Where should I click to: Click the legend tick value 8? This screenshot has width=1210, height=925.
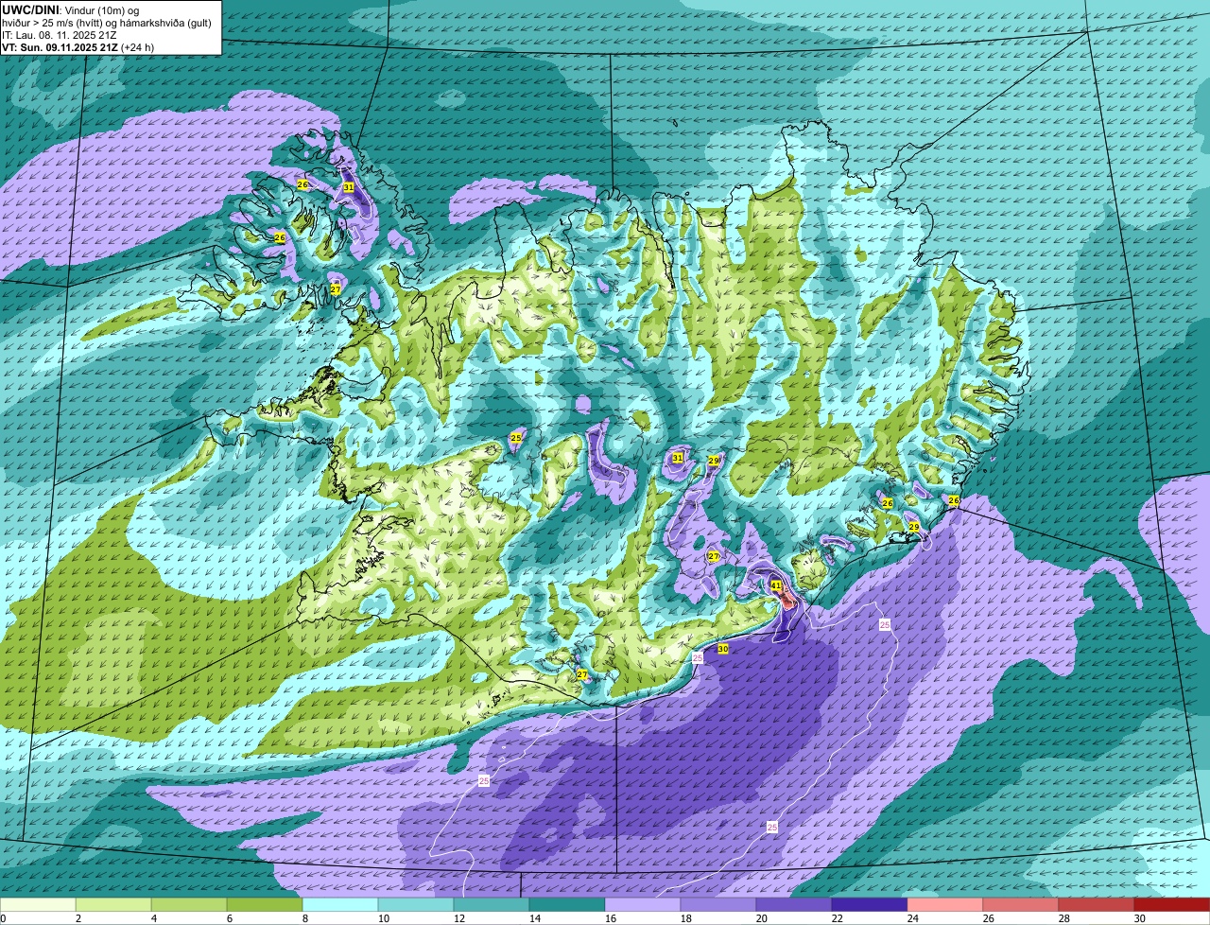(305, 918)
